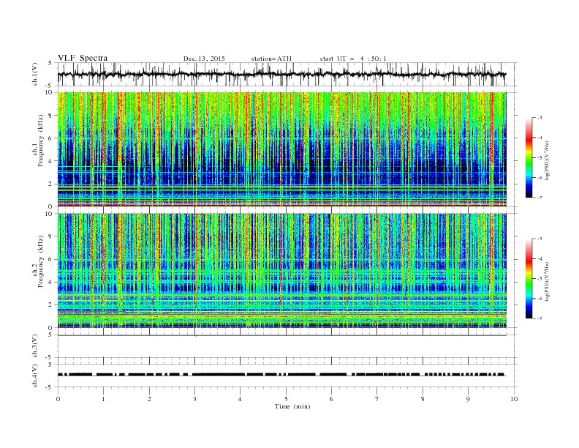Viewport: 579px width, 448px height.
Task: Click the lower colorbar '-5' value
Action: tap(540, 278)
